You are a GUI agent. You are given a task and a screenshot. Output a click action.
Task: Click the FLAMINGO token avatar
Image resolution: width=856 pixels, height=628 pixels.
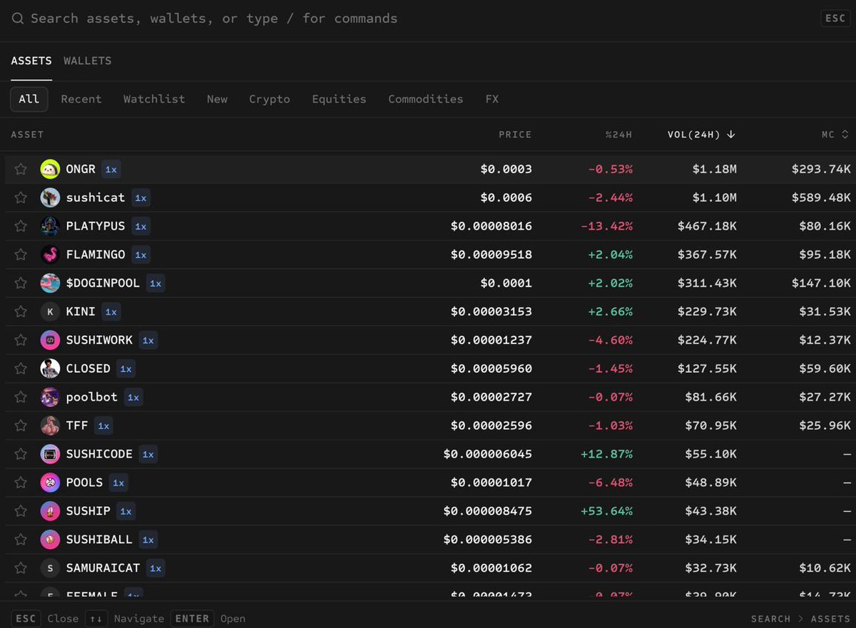click(x=50, y=254)
